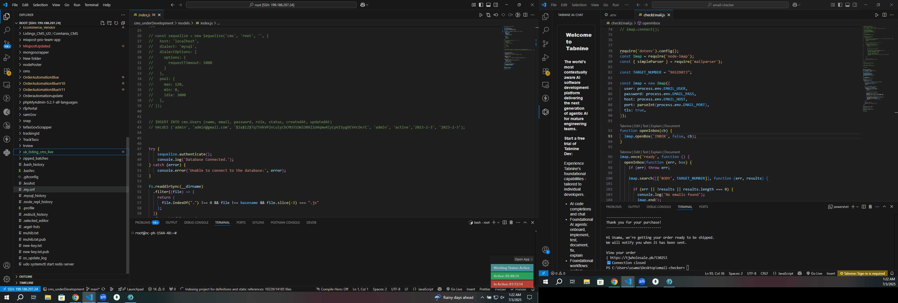Click Copilot icon in left title bar
The image size is (898, 303).
(x=363, y=5)
